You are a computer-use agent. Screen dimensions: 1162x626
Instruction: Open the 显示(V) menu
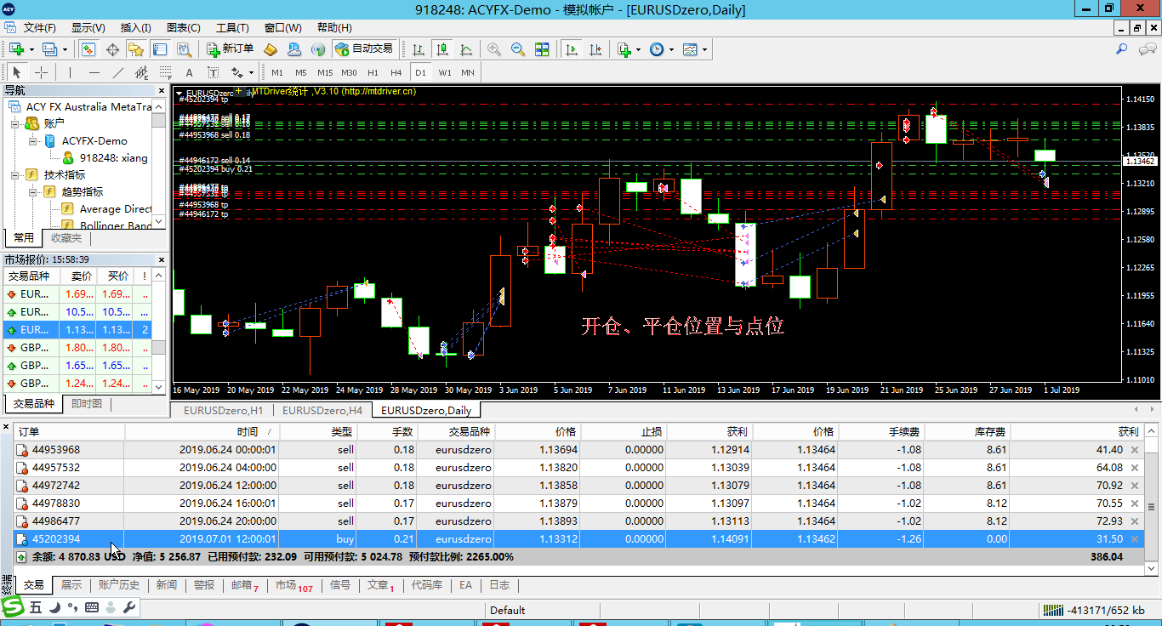tap(88, 27)
